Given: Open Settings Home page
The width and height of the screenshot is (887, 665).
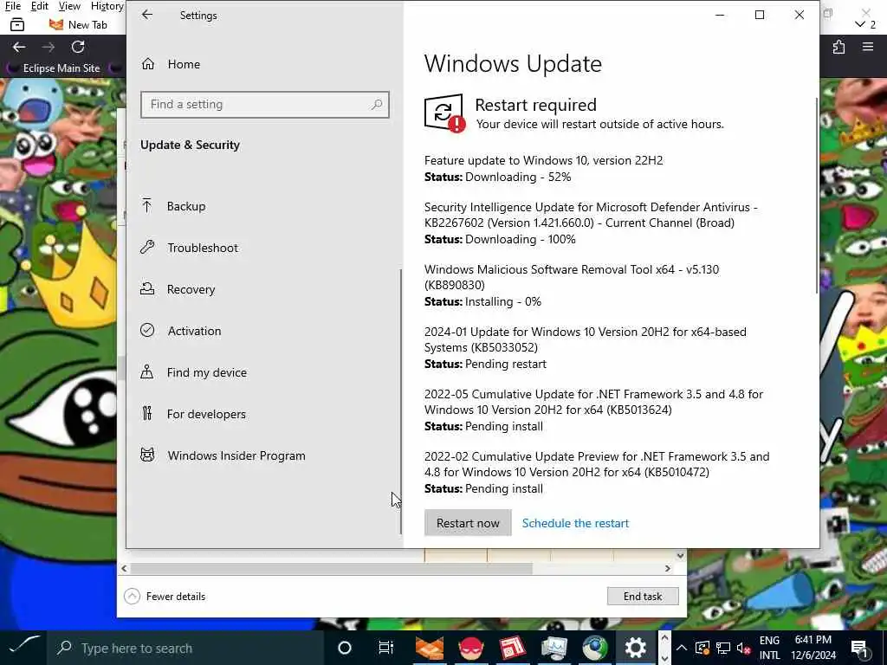Looking at the screenshot, I should [171, 64].
